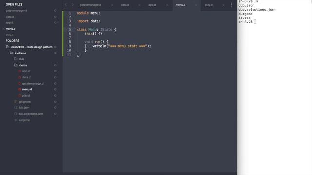Close the gstatemanager.d tab
This screenshot has width=312, height=175.
click(x=112, y=5)
